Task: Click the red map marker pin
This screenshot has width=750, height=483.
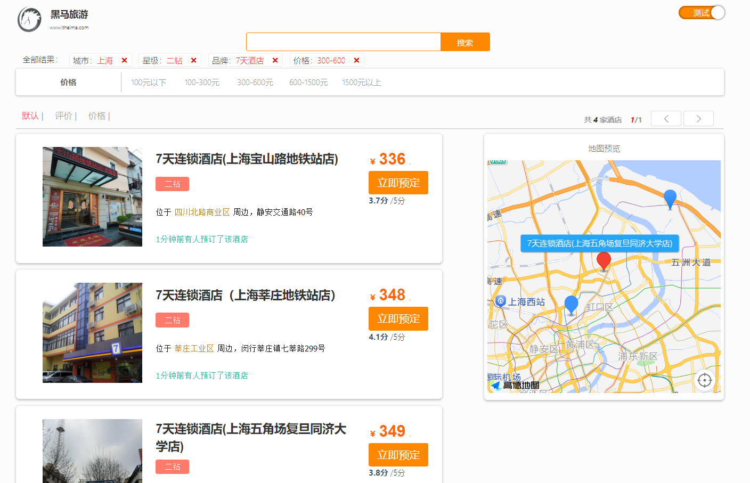Action: coord(604,261)
